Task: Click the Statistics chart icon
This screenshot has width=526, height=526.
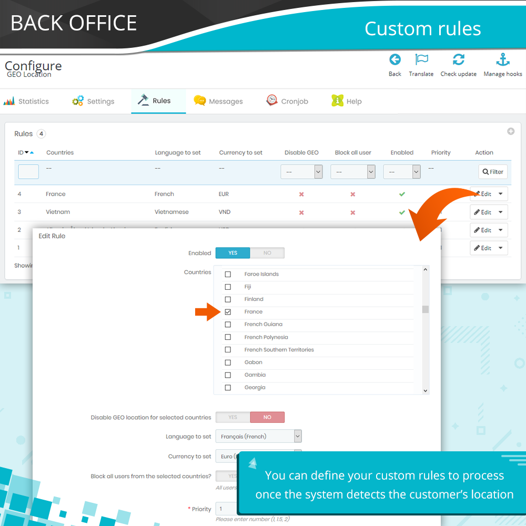Action: tap(9, 102)
